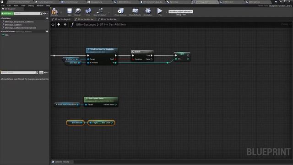
Task: Open the Hide Unrelated options dropdown arrow
Action: pos(109,12)
